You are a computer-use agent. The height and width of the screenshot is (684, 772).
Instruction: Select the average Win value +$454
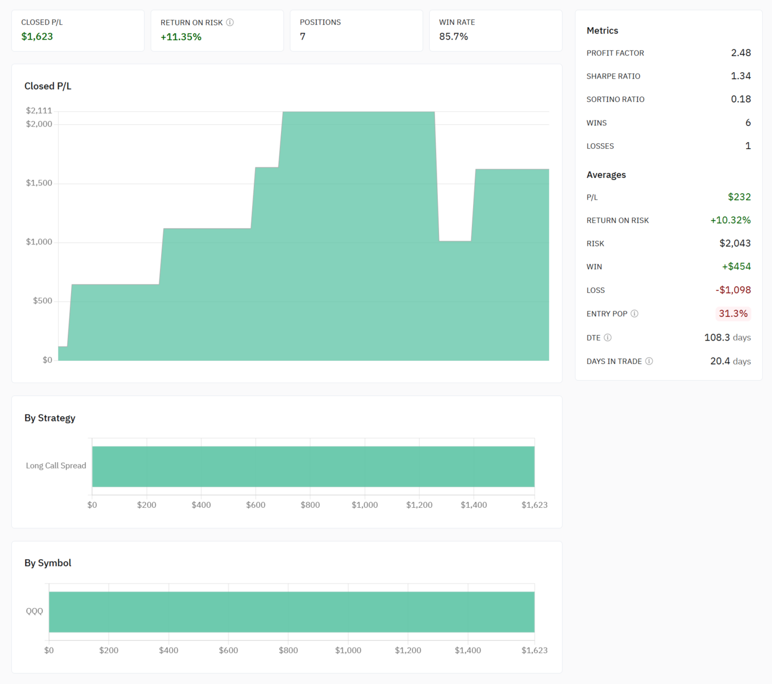pos(736,267)
